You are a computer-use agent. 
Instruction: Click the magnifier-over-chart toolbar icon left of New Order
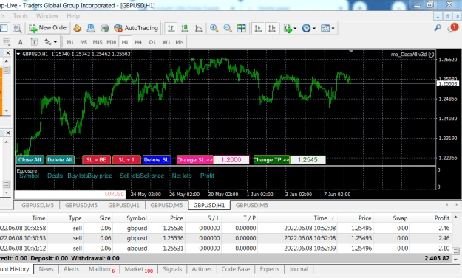click(x=18, y=28)
